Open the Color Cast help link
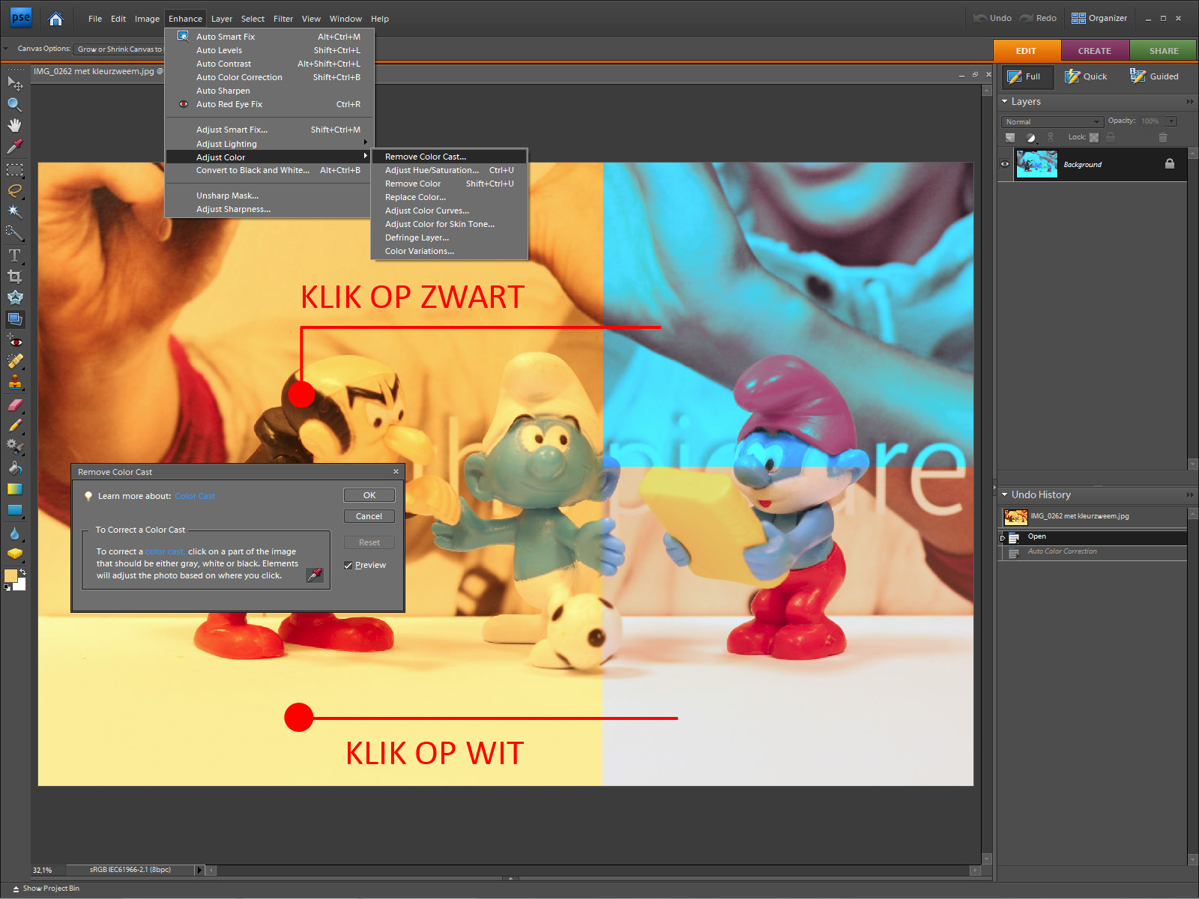1199x899 pixels. click(195, 496)
